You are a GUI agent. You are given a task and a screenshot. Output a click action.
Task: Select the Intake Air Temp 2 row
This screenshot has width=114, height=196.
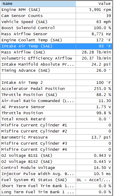tap(56, 83)
